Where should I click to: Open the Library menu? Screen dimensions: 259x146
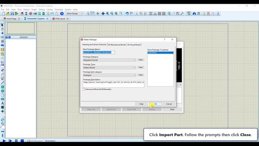[49, 10]
